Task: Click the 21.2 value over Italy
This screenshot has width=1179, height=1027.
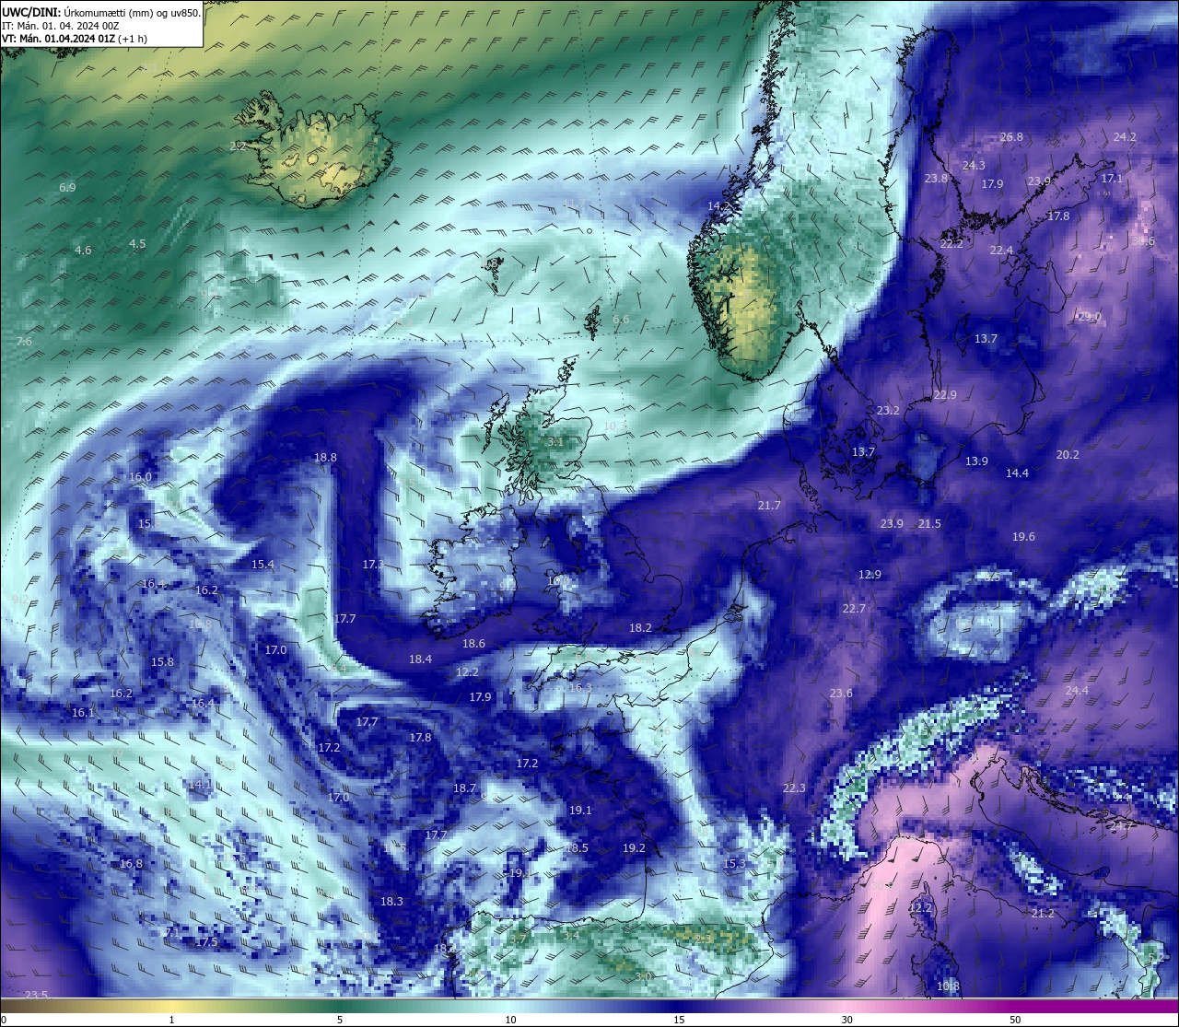Action: (x=1043, y=914)
